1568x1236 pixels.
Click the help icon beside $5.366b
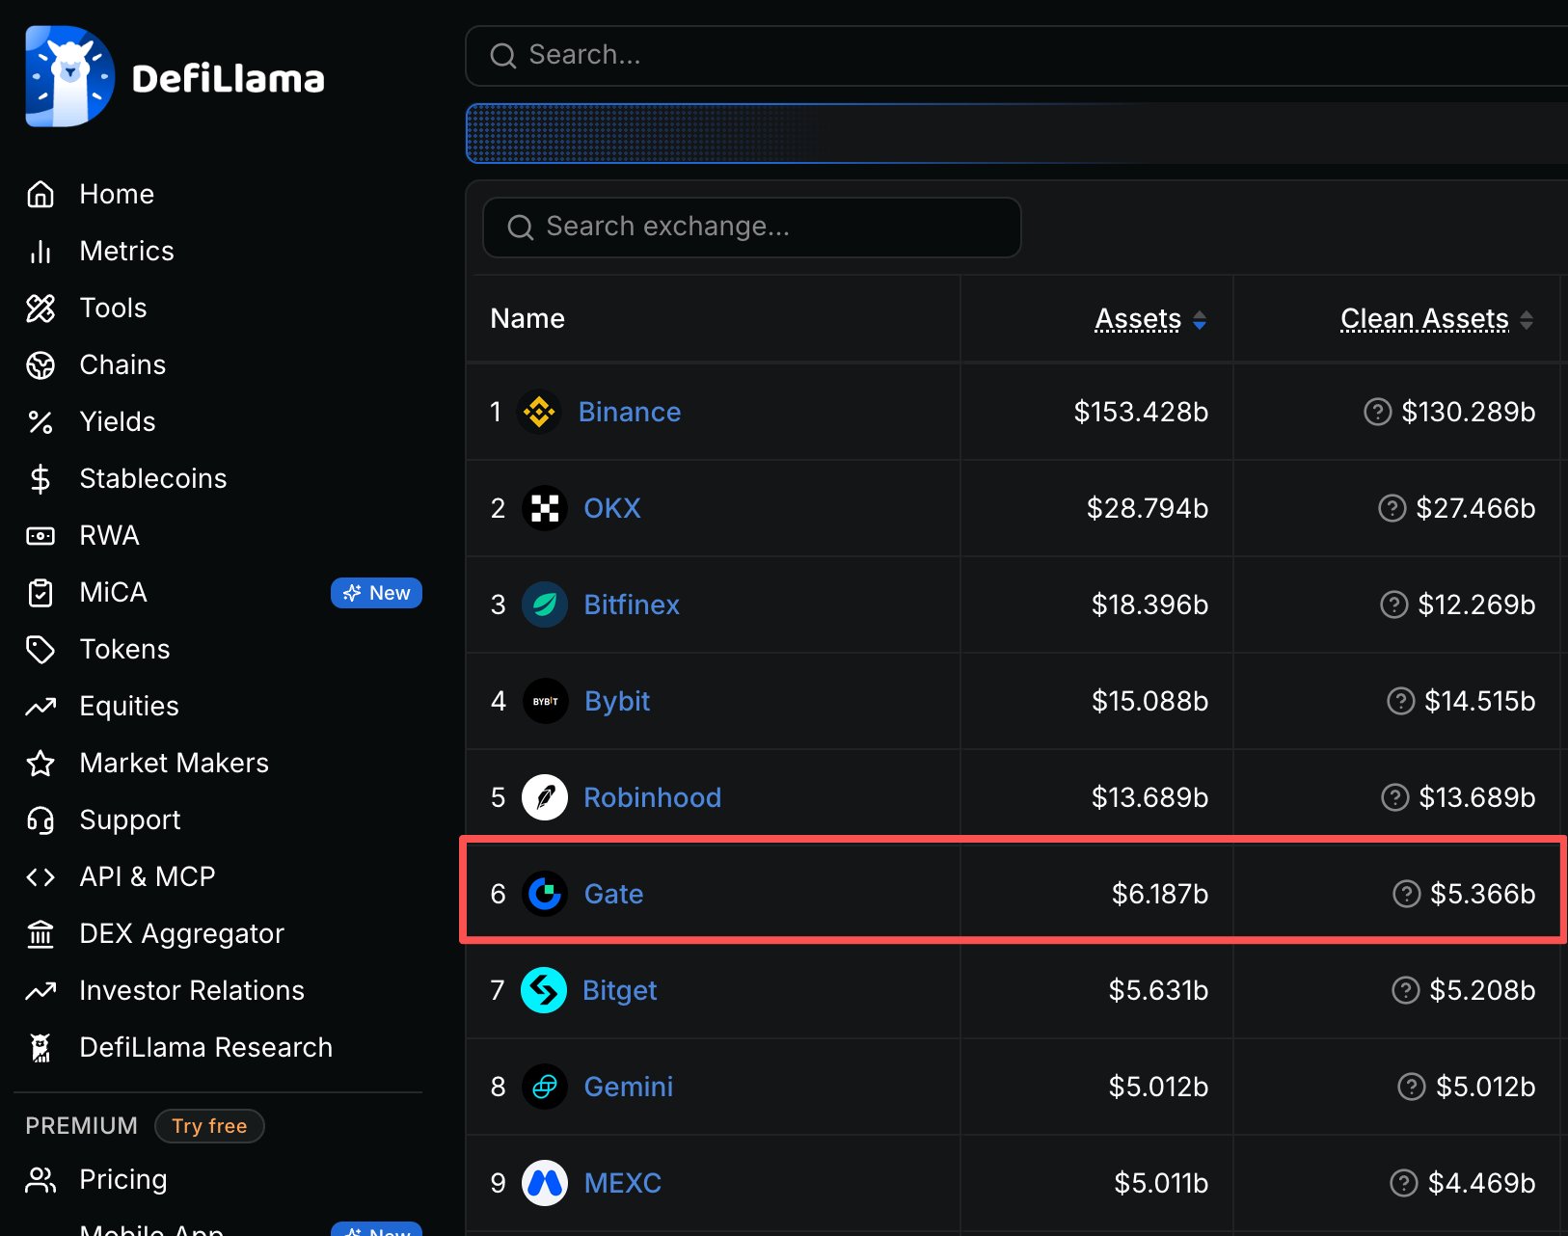click(x=1406, y=894)
